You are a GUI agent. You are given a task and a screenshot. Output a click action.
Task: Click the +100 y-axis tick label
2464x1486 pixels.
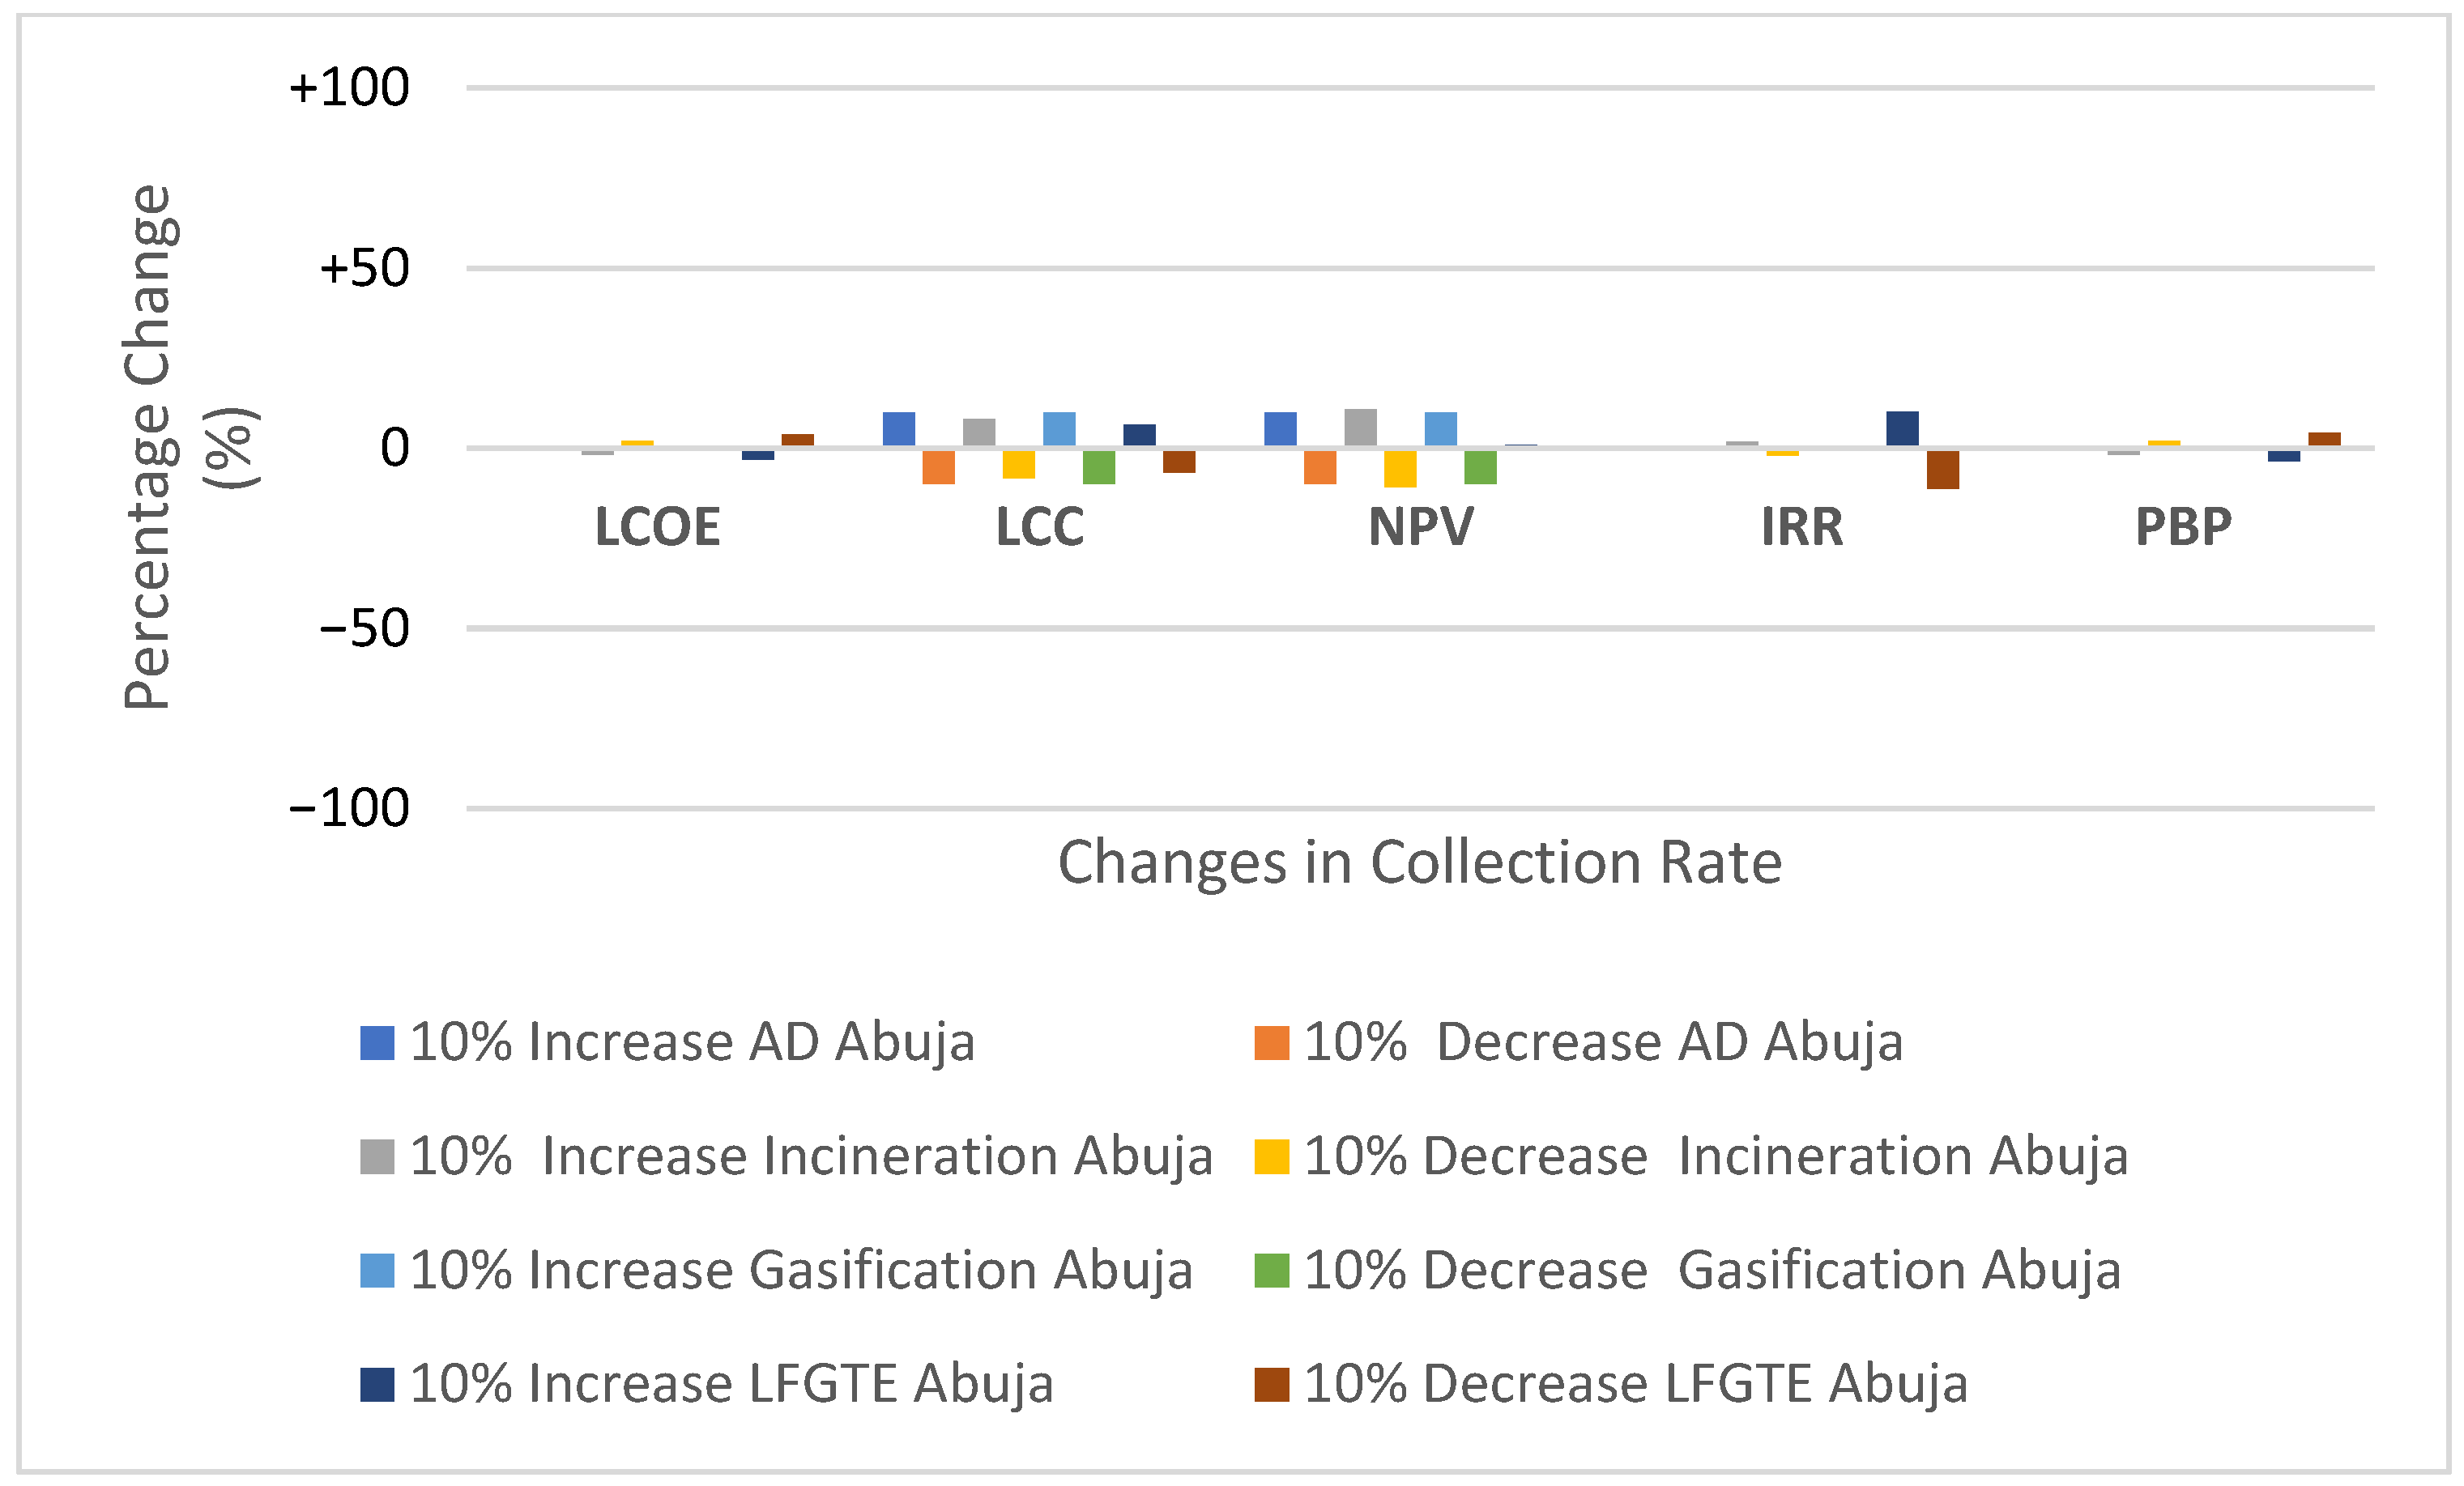tap(349, 88)
